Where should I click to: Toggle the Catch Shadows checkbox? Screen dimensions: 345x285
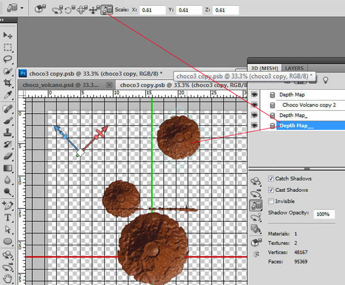coord(271,178)
